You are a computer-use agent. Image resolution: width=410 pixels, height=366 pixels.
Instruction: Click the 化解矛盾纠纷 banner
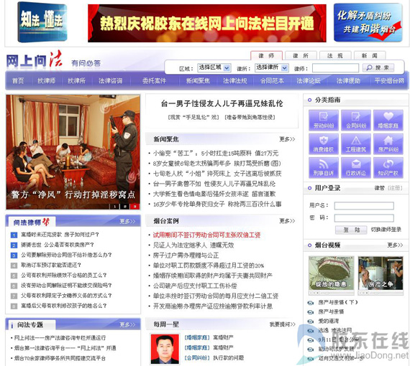368,23
